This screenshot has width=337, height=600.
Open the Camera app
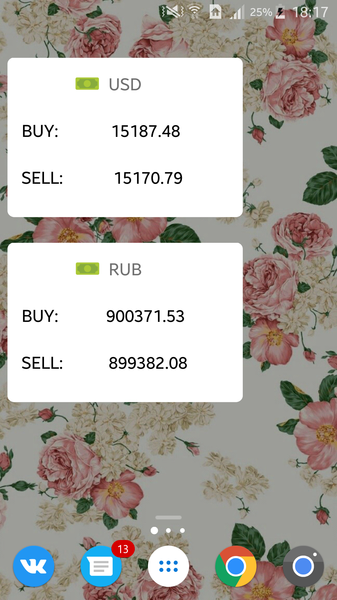(303, 566)
